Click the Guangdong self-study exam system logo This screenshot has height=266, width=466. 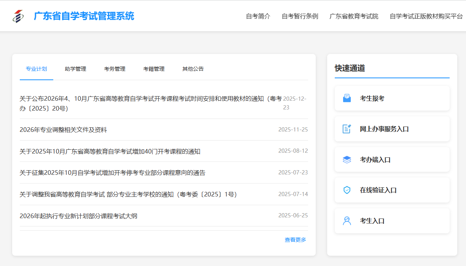[x=17, y=16]
